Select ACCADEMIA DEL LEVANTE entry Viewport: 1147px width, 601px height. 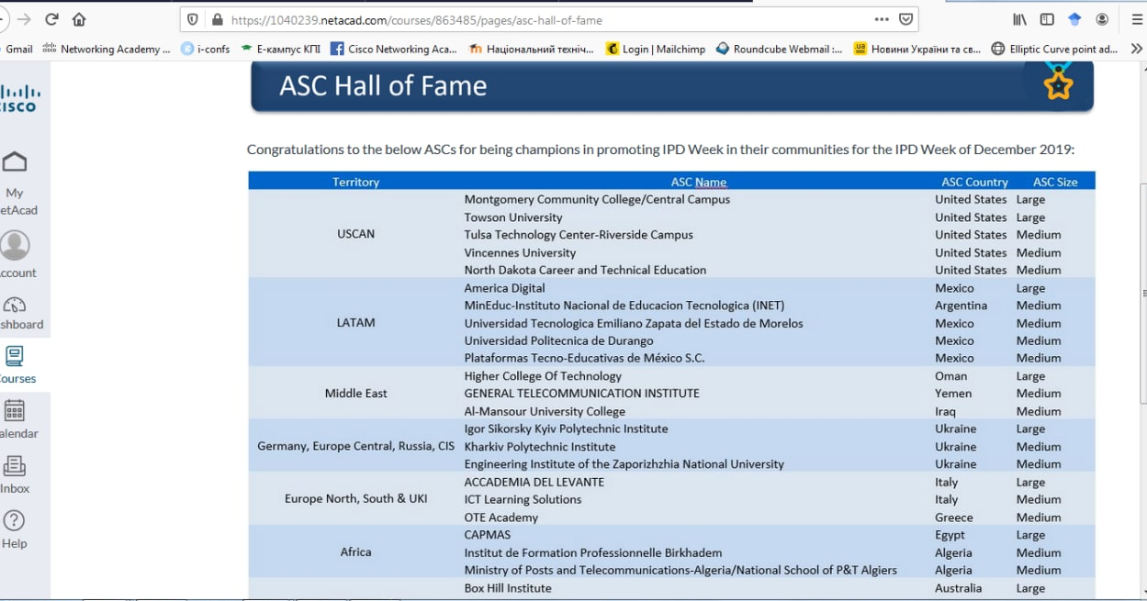point(534,483)
